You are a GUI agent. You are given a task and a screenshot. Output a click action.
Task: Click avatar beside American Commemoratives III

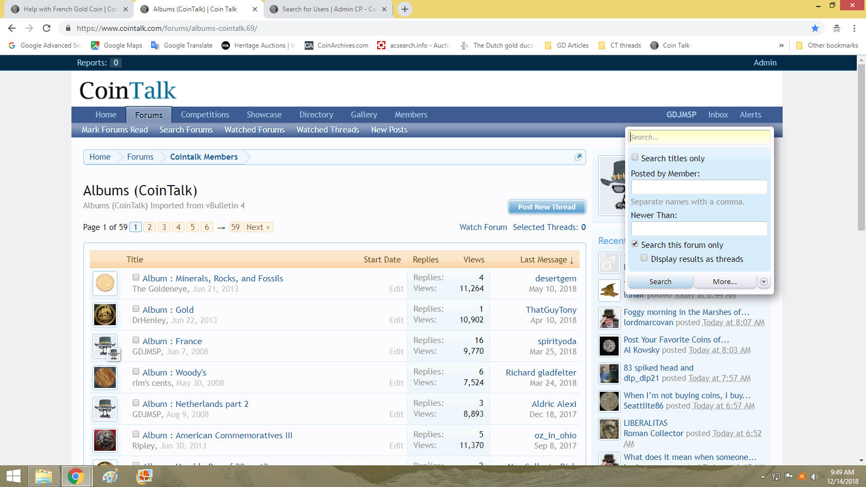click(105, 440)
